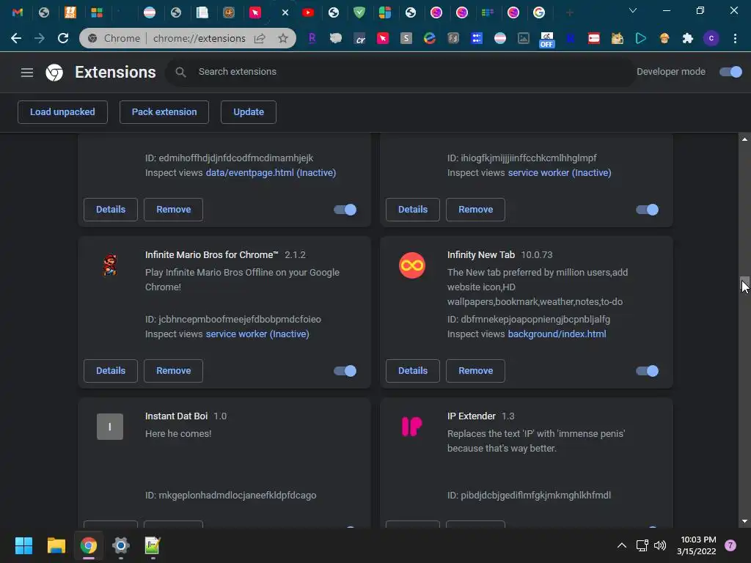Image resolution: width=751 pixels, height=563 pixels.
Task: Open Chrome three-dot menu
Action: click(735, 38)
